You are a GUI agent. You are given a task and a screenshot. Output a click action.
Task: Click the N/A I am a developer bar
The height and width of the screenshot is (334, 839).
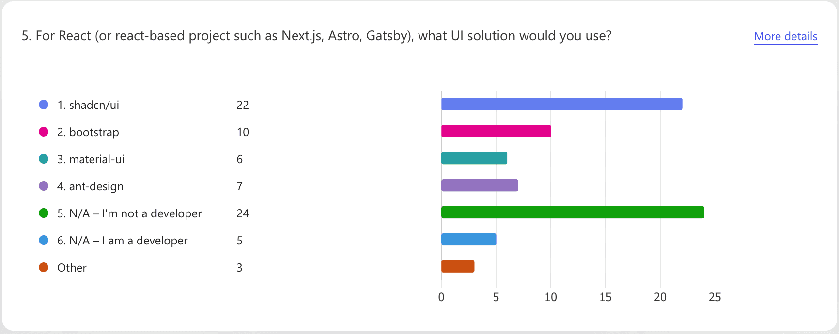click(x=468, y=240)
